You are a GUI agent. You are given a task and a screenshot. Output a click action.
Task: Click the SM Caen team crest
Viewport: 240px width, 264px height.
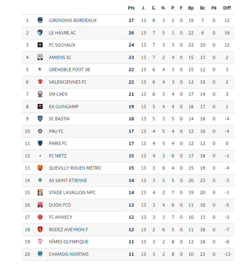click(40, 94)
